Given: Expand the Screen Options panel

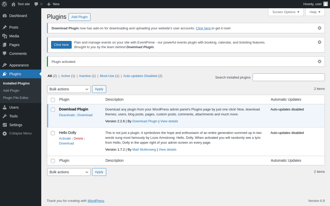Looking at the screenshot, I should pyautogui.click(x=286, y=12).
